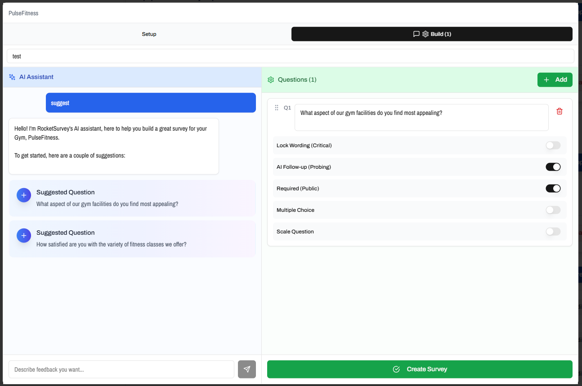Viewport: 582px width, 386px height.
Task: Click the chat bubble icon in the Build tab
Action: pos(416,34)
